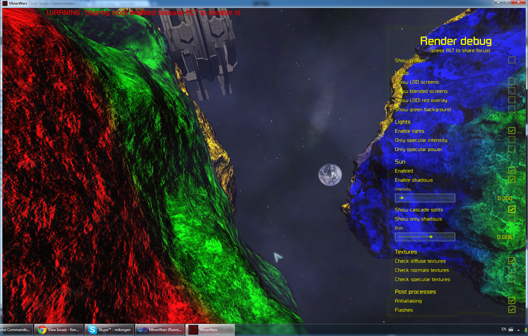Switch to Visual Studio MinerWars (Running) taskbar item
Screen dimensions: 528x336
(160, 330)
